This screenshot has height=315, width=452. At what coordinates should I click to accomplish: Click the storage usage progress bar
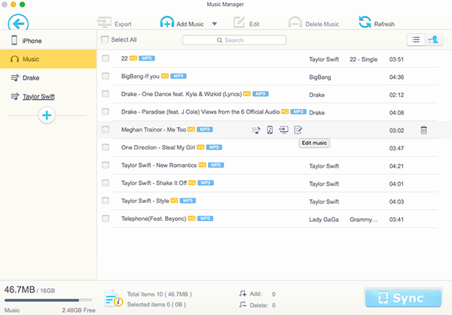click(x=48, y=300)
